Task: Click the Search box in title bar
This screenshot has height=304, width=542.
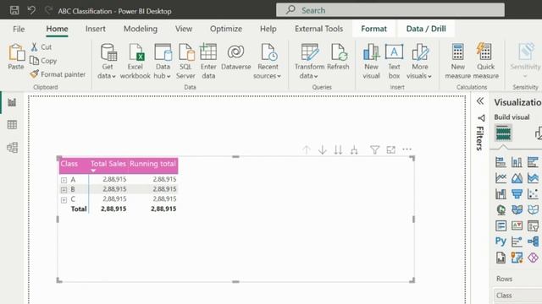Action: point(390,10)
